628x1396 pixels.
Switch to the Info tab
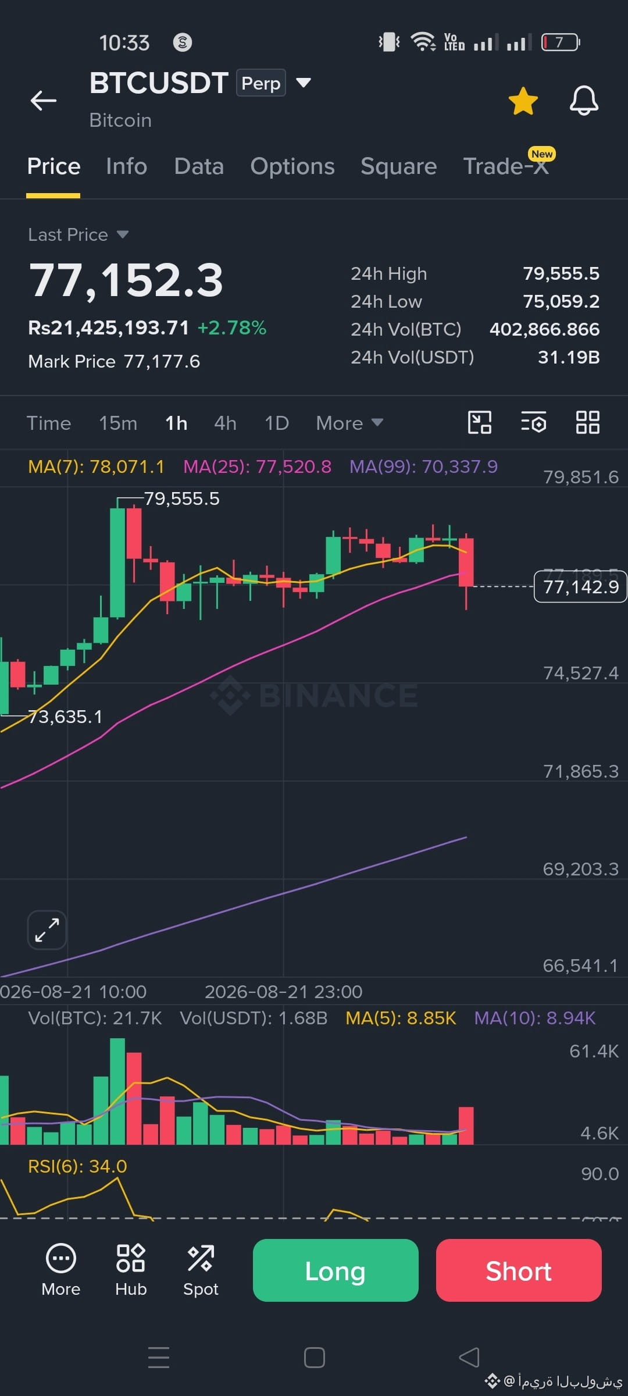126,166
